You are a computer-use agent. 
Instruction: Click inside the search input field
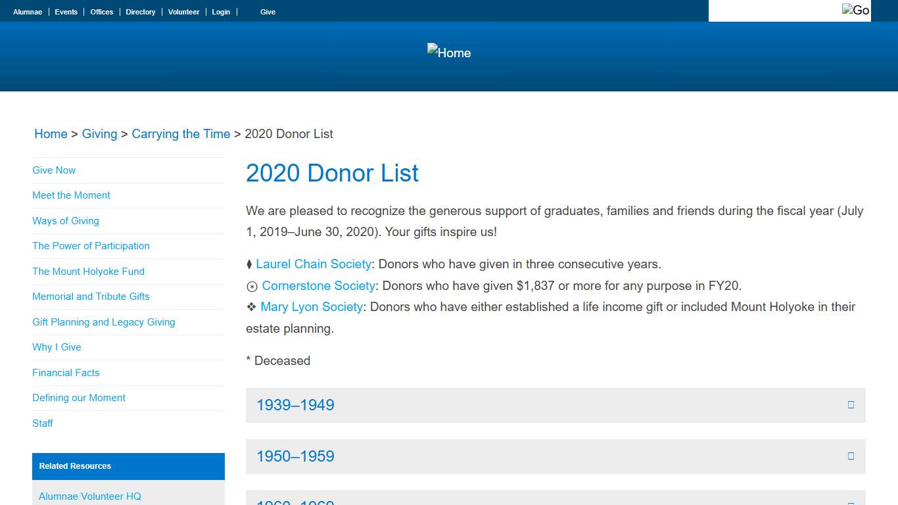pyautogui.click(x=776, y=11)
